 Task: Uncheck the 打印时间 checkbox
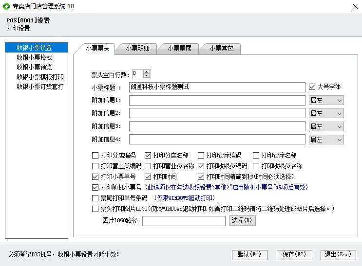[148, 177]
